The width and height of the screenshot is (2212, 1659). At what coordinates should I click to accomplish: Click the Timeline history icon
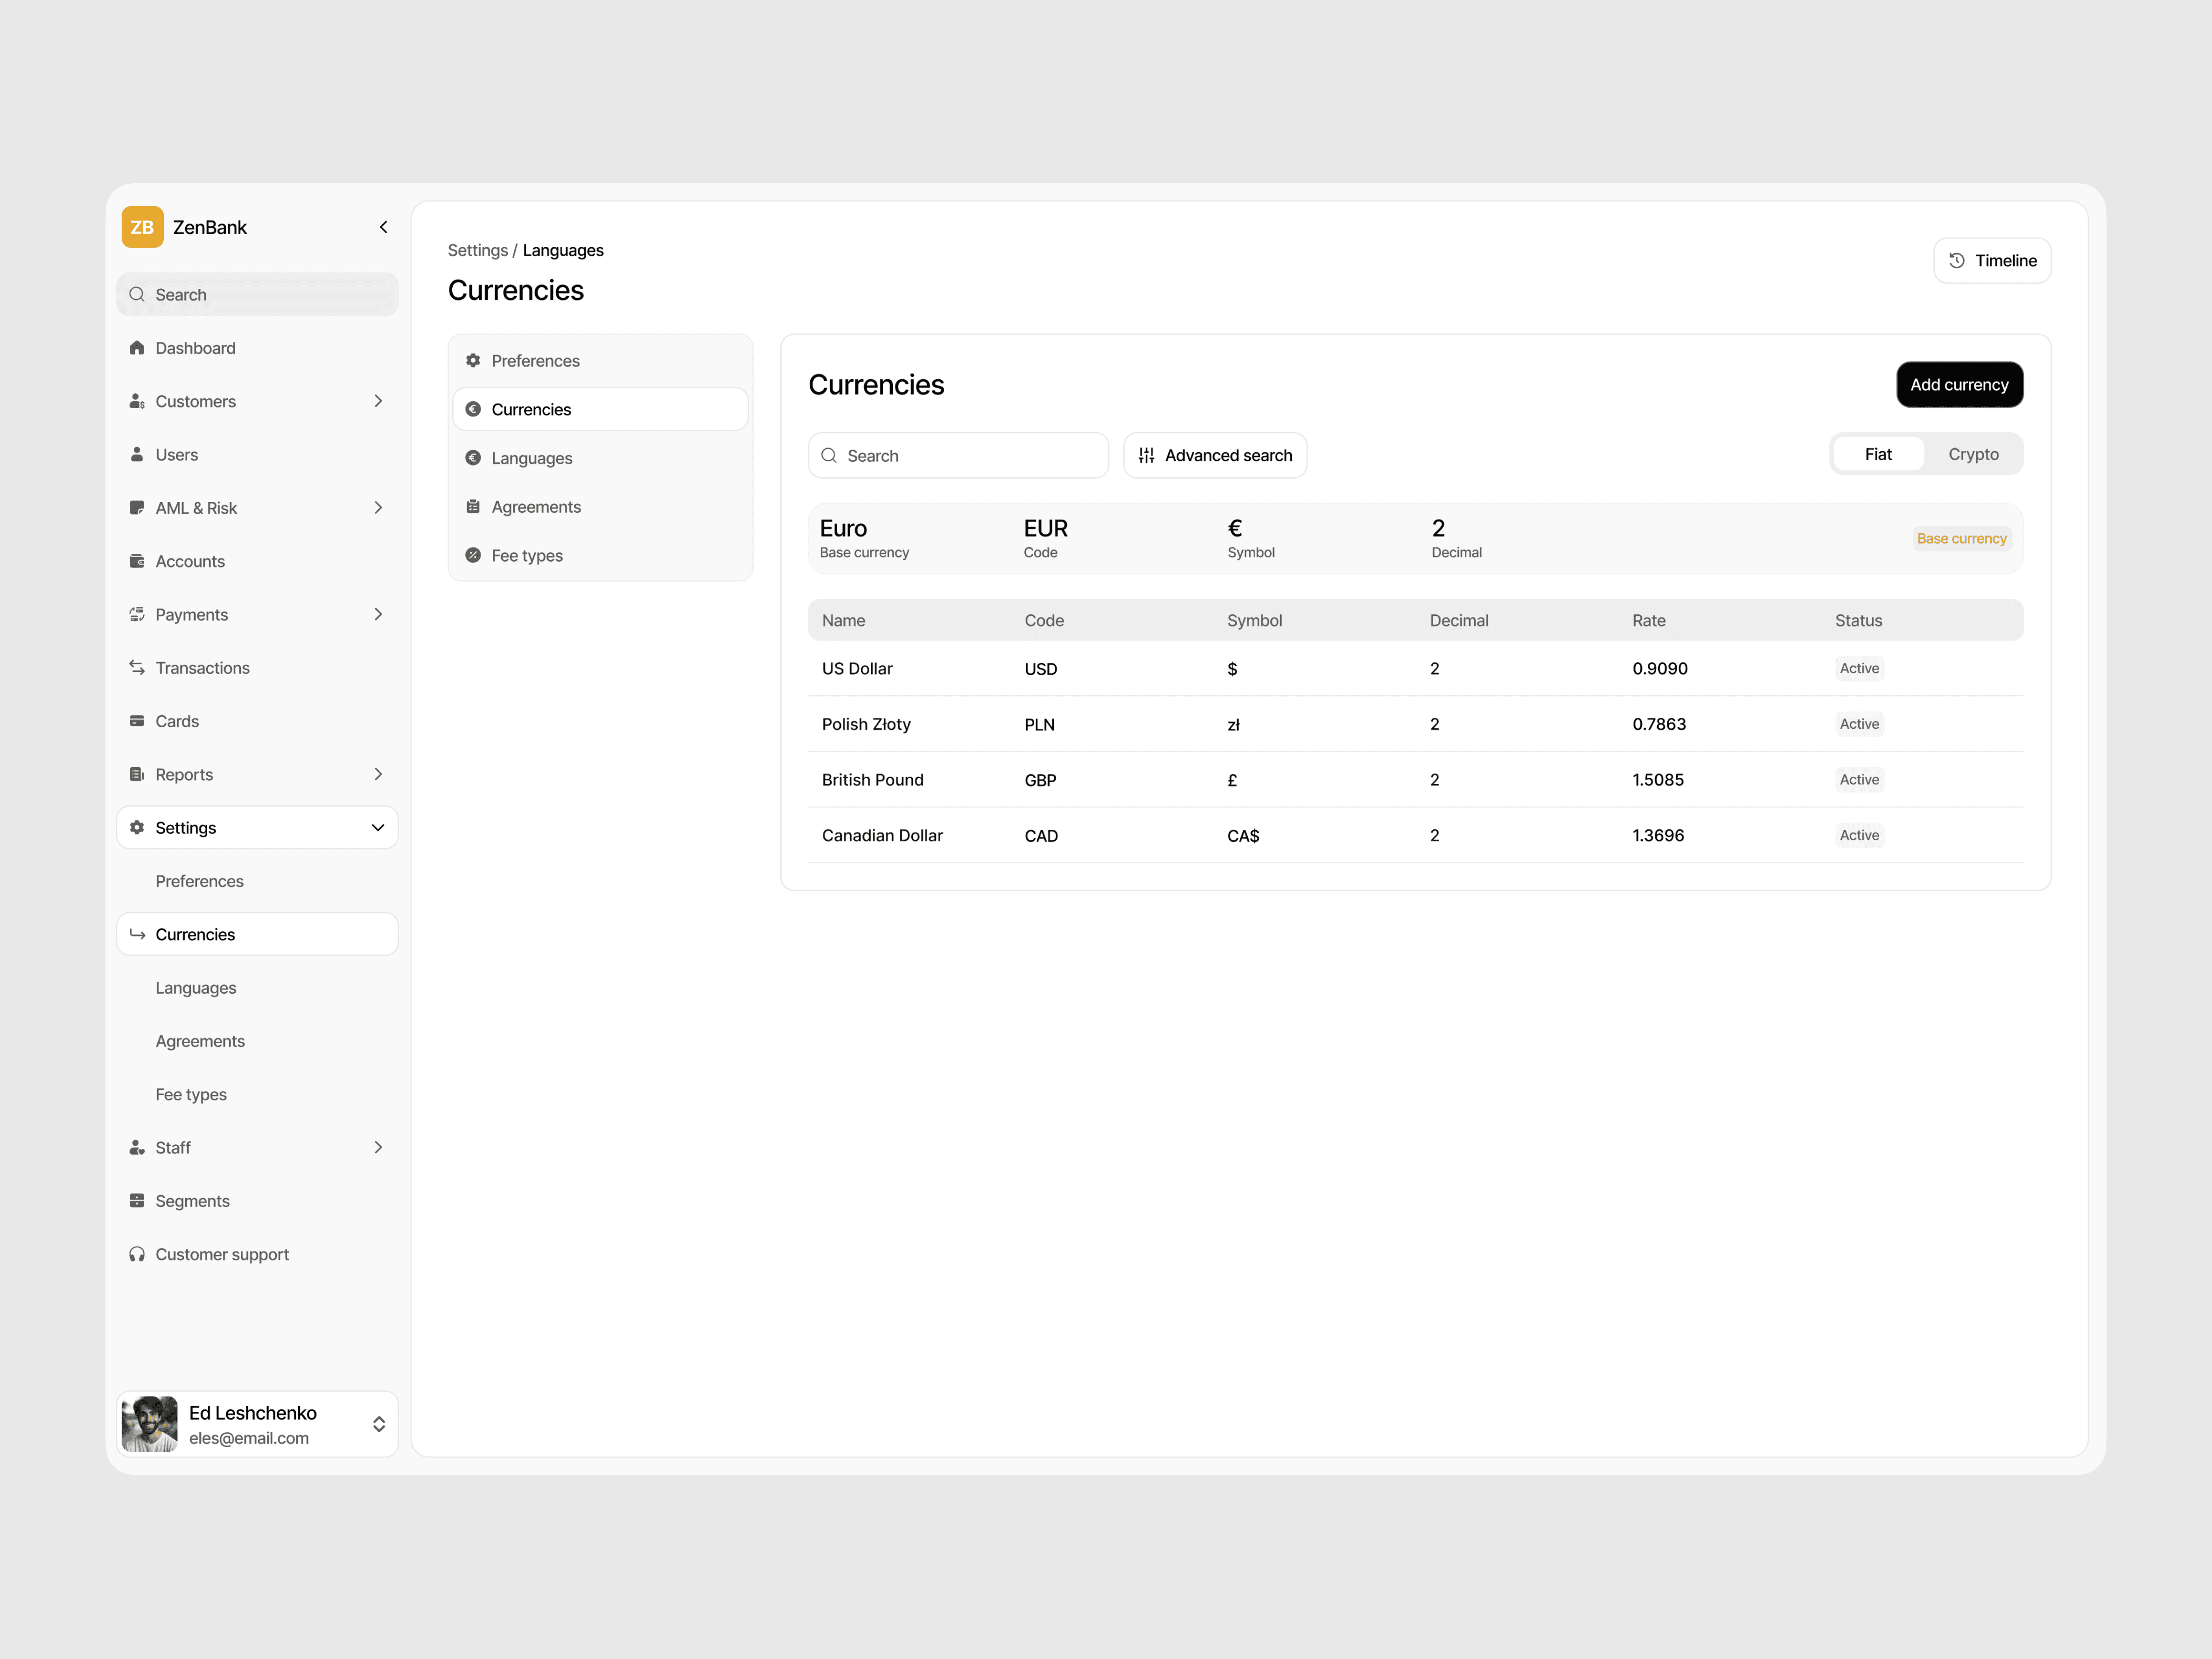pyautogui.click(x=1957, y=260)
